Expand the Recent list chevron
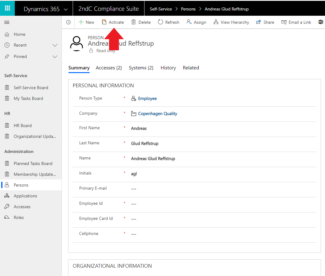325x276 pixels. pos(55,45)
